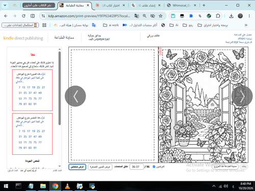Click the coloring page preview image
The width and height of the screenshot is (255, 191).
(203, 105)
